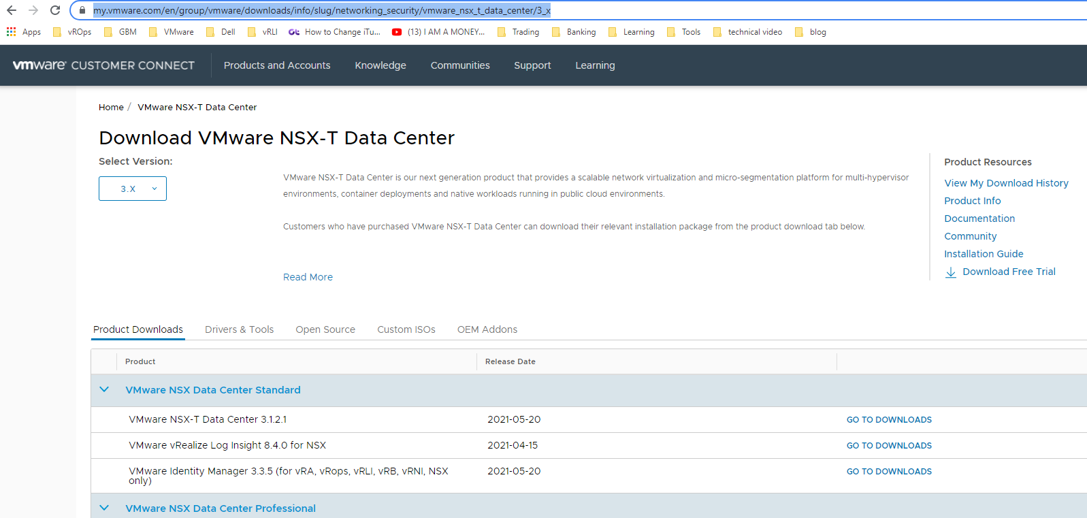Open the YouTube I AM A MONEY bookmark
Image resolution: width=1087 pixels, height=518 pixels.
pos(438,32)
